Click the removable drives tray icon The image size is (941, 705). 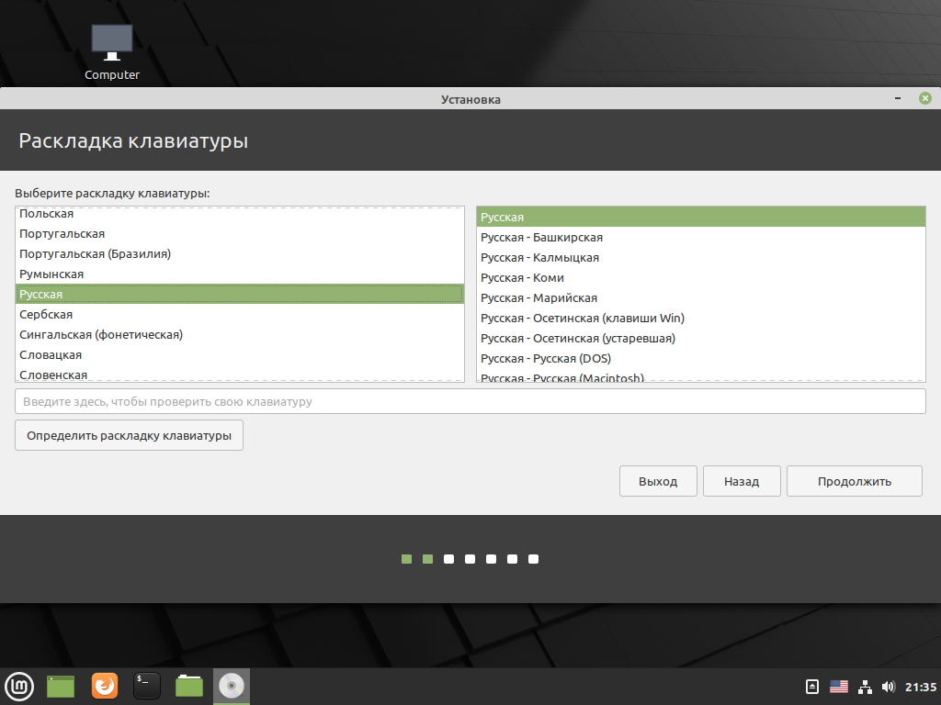coord(812,686)
